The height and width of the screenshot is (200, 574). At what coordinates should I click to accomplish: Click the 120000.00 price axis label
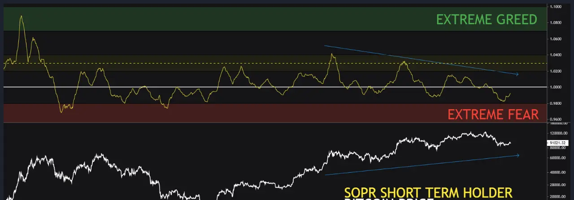click(558, 133)
